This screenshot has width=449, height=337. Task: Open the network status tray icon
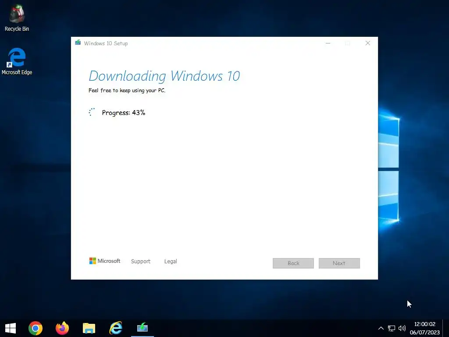[392, 328]
